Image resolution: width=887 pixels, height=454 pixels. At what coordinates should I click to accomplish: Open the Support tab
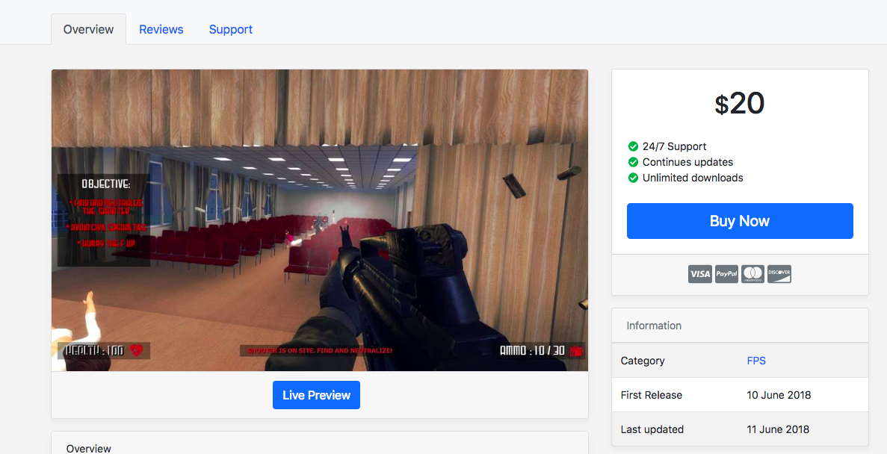tap(230, 29)
